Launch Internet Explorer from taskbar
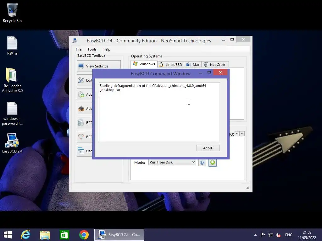Viewport: 322px width, 241px height. pyautogui.click(x=25, y=235)
